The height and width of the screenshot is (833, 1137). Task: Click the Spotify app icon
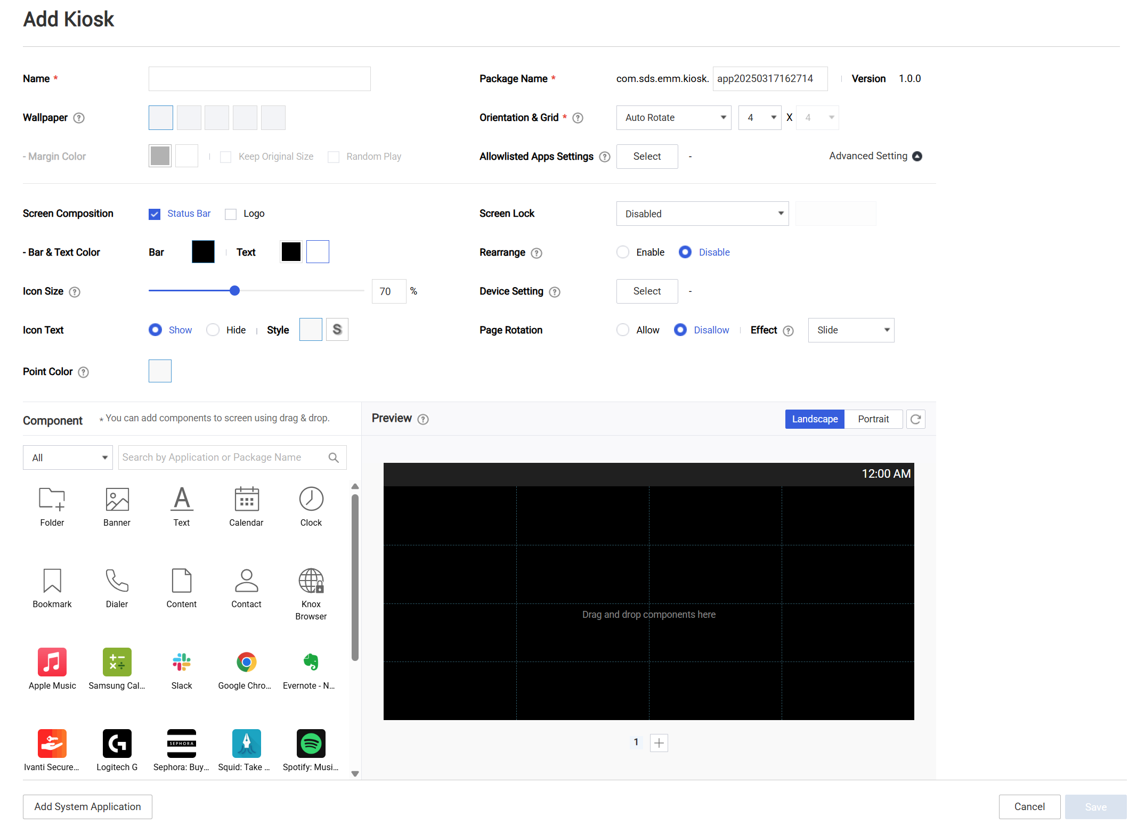click(311, 744)
